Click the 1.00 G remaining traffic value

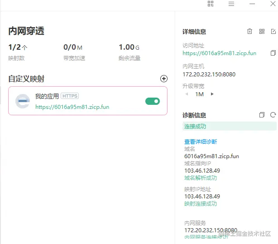click(129, 47)
